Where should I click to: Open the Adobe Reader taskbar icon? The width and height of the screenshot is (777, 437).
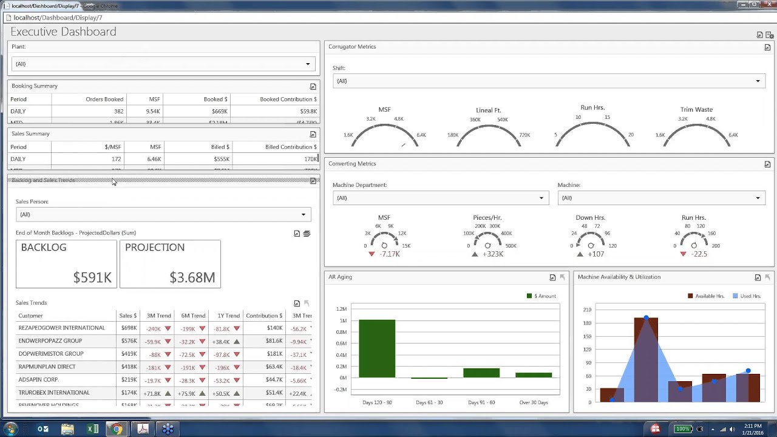tap(143, 429)
